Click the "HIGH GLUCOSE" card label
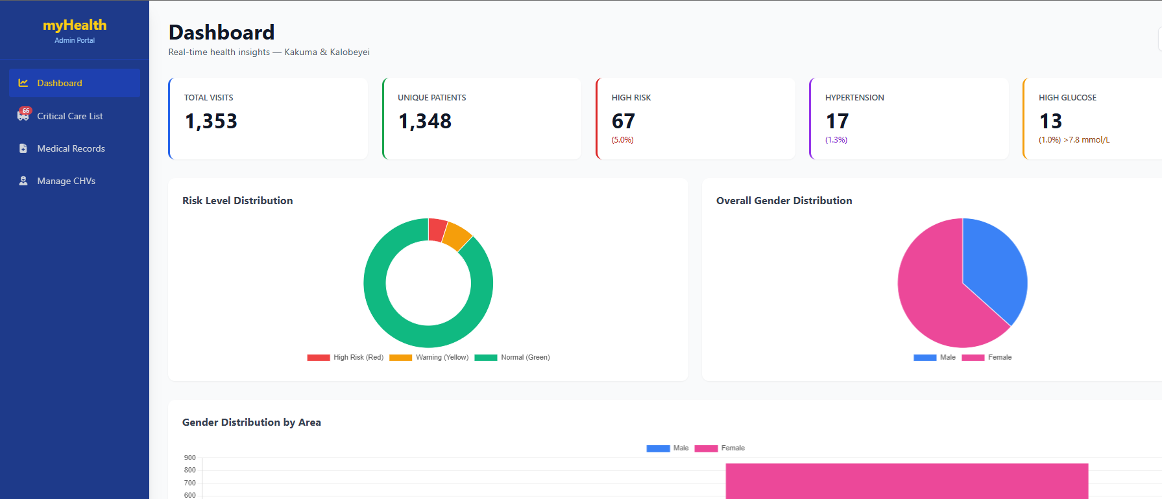Screen dimensions: 1162x499 pyautogui.click(x=1067, y=98)
